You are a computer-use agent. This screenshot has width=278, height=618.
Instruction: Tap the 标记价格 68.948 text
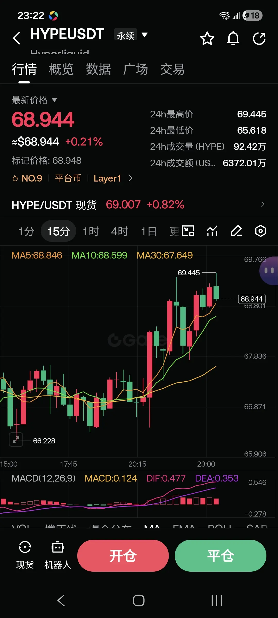(47, 160)
